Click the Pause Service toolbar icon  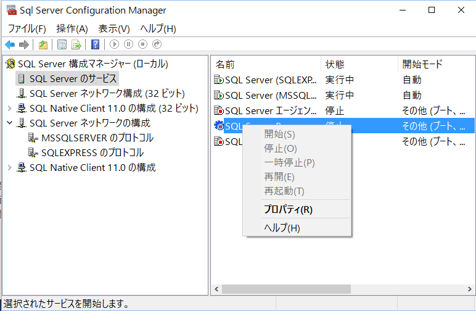[128, 44]
